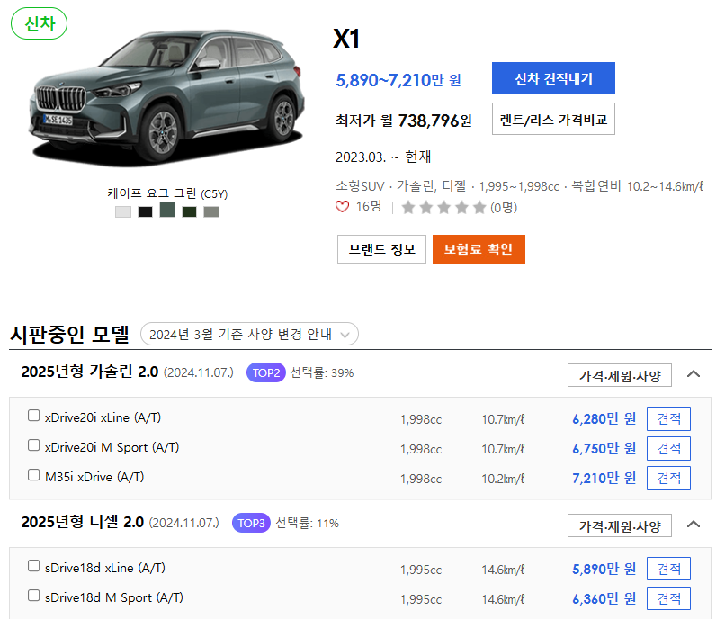725x619 pixels.
Task: Request 견적 for sDrive18d M Sport
Action: coord(668,598)
